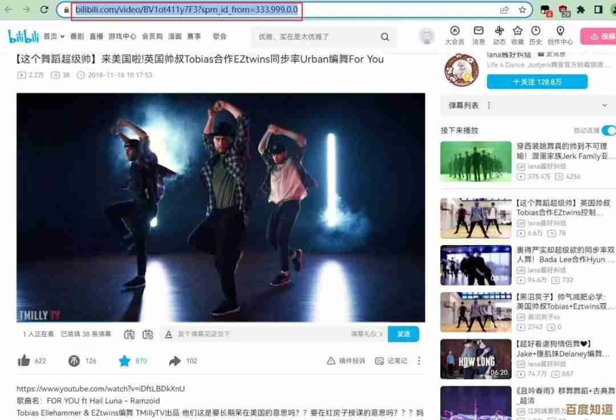The height and width of the screenshot is (420, 616).
Task: Open the 首页 dropdown in navigation
Action: click(53, 36)
